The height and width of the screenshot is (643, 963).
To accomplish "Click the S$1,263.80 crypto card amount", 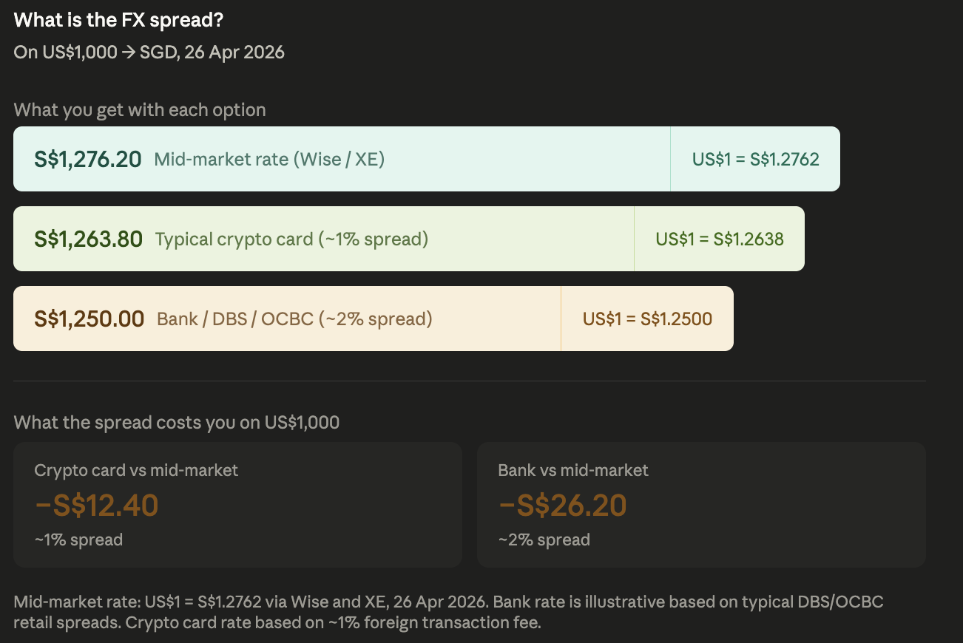I will tap(88, 239).
